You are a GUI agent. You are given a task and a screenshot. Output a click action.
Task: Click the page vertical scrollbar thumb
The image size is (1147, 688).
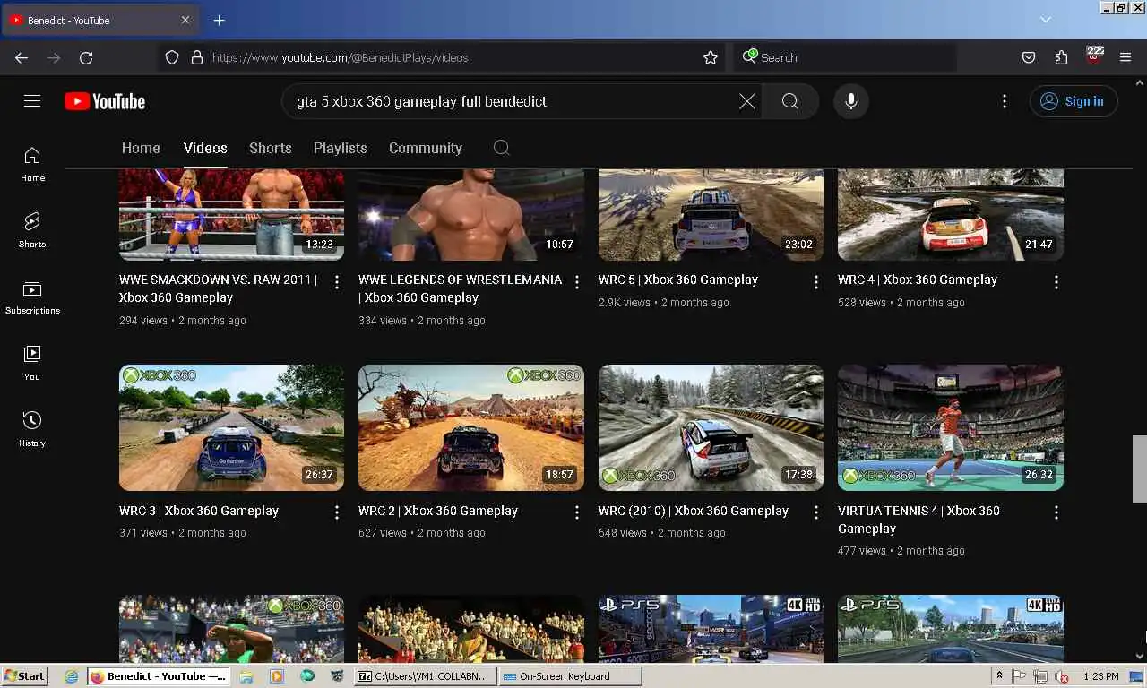tap(1139, 469)
